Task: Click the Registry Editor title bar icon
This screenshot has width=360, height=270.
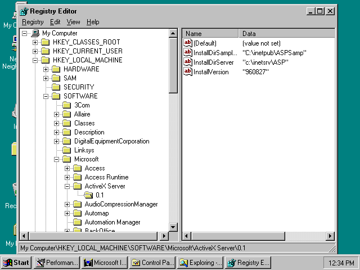Action: [x=24, y=11]
